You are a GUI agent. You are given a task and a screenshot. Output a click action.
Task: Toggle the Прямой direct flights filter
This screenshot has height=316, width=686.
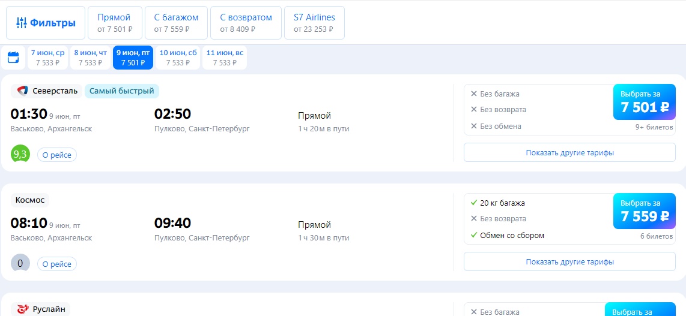[x=115, y=23]
